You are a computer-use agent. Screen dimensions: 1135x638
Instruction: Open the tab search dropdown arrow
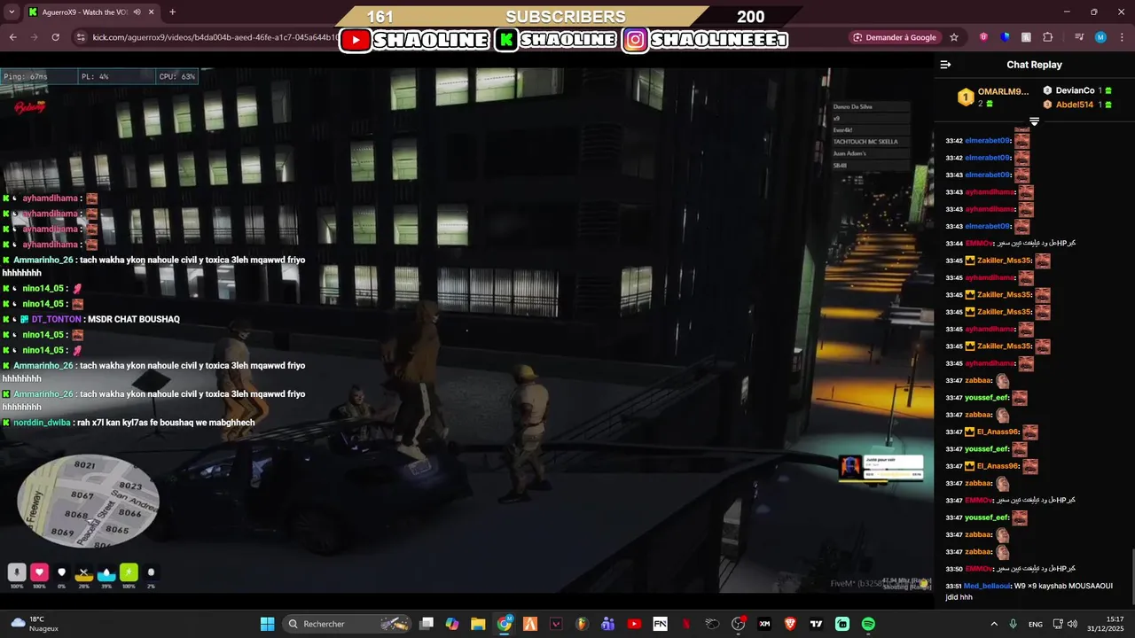(11, 12)
